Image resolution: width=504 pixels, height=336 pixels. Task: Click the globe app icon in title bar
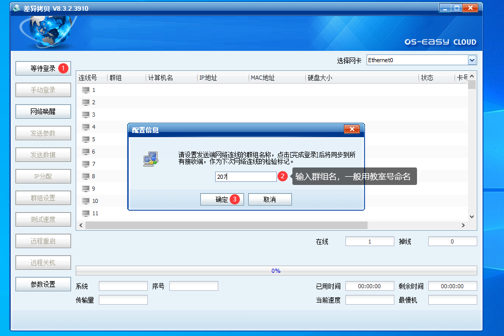click(x=16, y=8)
